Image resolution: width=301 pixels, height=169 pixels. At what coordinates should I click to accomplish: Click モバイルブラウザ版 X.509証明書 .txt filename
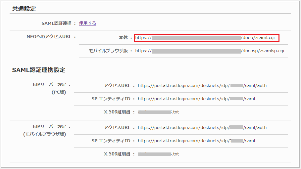[158, 154]
